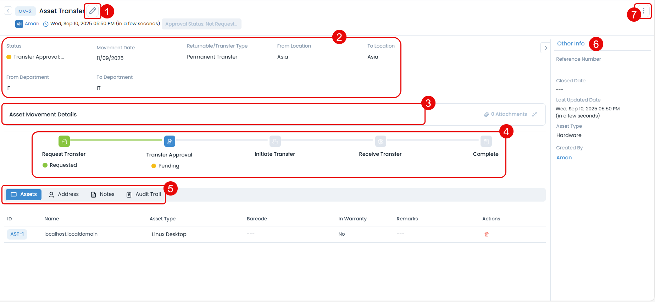Open the 0 Attachments link
Viewport: 655px width, 302px height.
pyautogui.click(x=509, y=114)
